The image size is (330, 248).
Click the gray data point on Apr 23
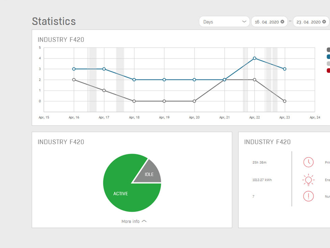click(x=284, y=101)
